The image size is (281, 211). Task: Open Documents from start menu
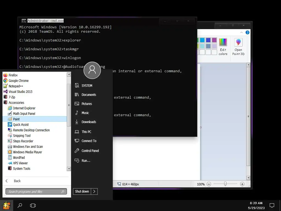(x=86, y=95)
